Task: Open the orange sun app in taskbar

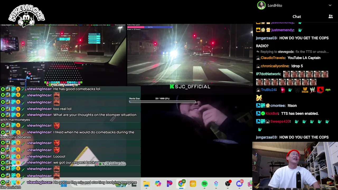Action: [x=193, y=184]
